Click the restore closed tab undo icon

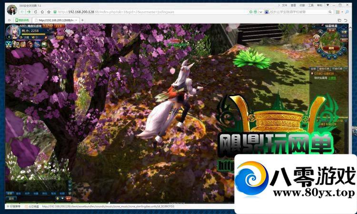coord(346,20)
